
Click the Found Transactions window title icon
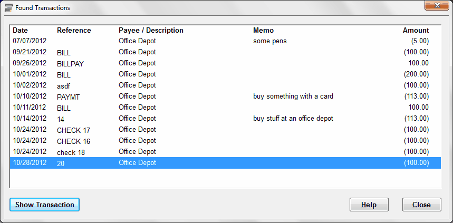[x=8, y=8]
